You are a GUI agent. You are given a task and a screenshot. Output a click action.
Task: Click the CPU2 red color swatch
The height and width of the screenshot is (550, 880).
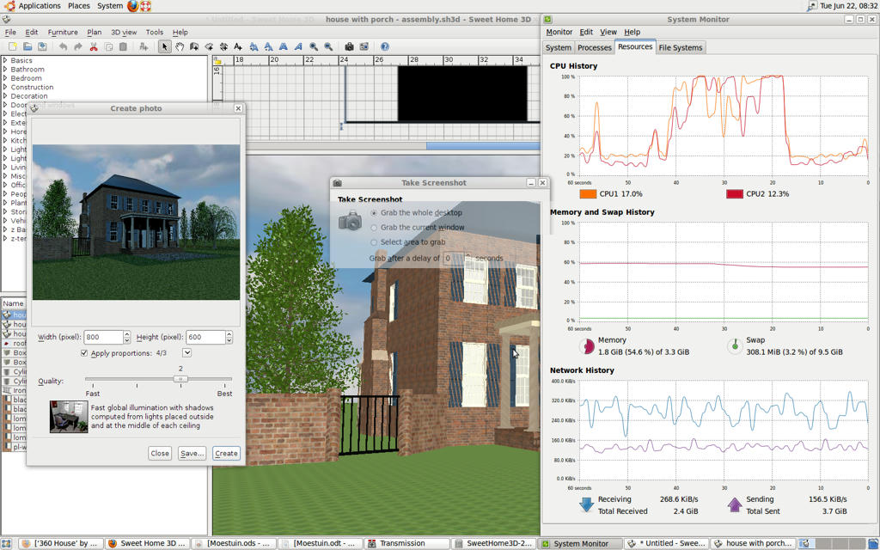735,194
